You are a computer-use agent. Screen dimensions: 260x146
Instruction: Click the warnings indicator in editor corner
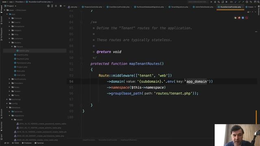click(249, 12)
